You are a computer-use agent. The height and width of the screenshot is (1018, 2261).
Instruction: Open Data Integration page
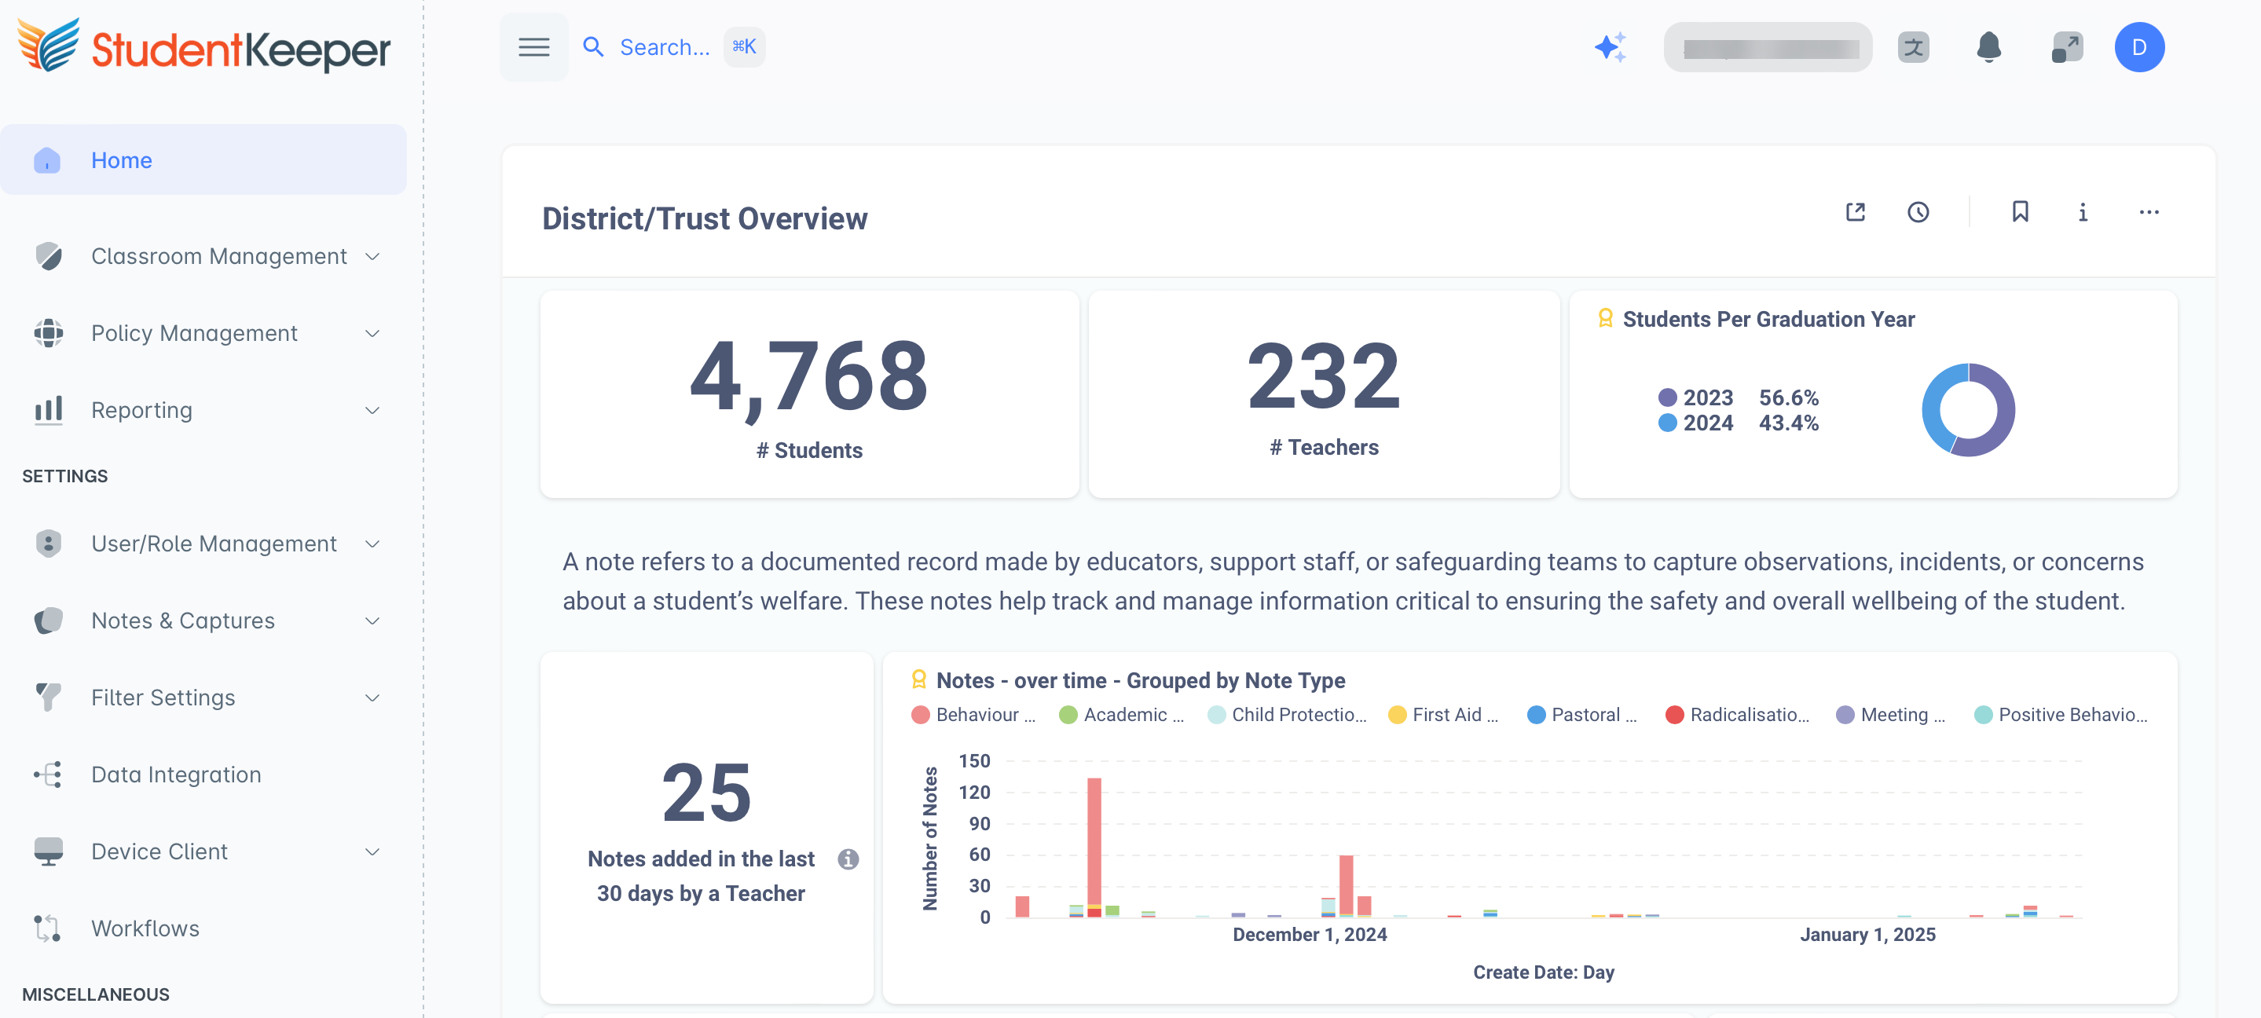click(175, 774)
